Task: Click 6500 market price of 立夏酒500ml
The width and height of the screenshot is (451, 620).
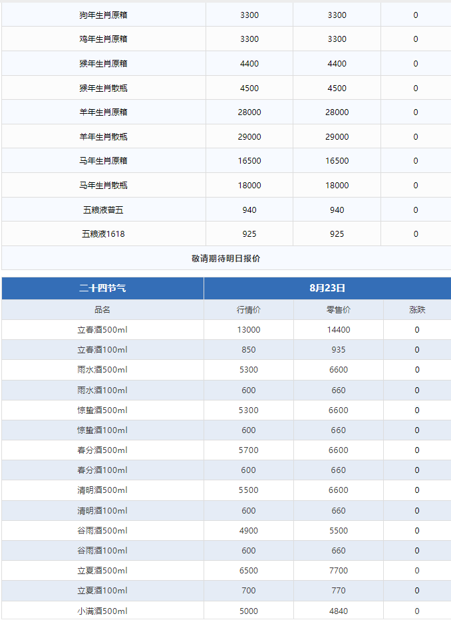Action: click(249, 571)
